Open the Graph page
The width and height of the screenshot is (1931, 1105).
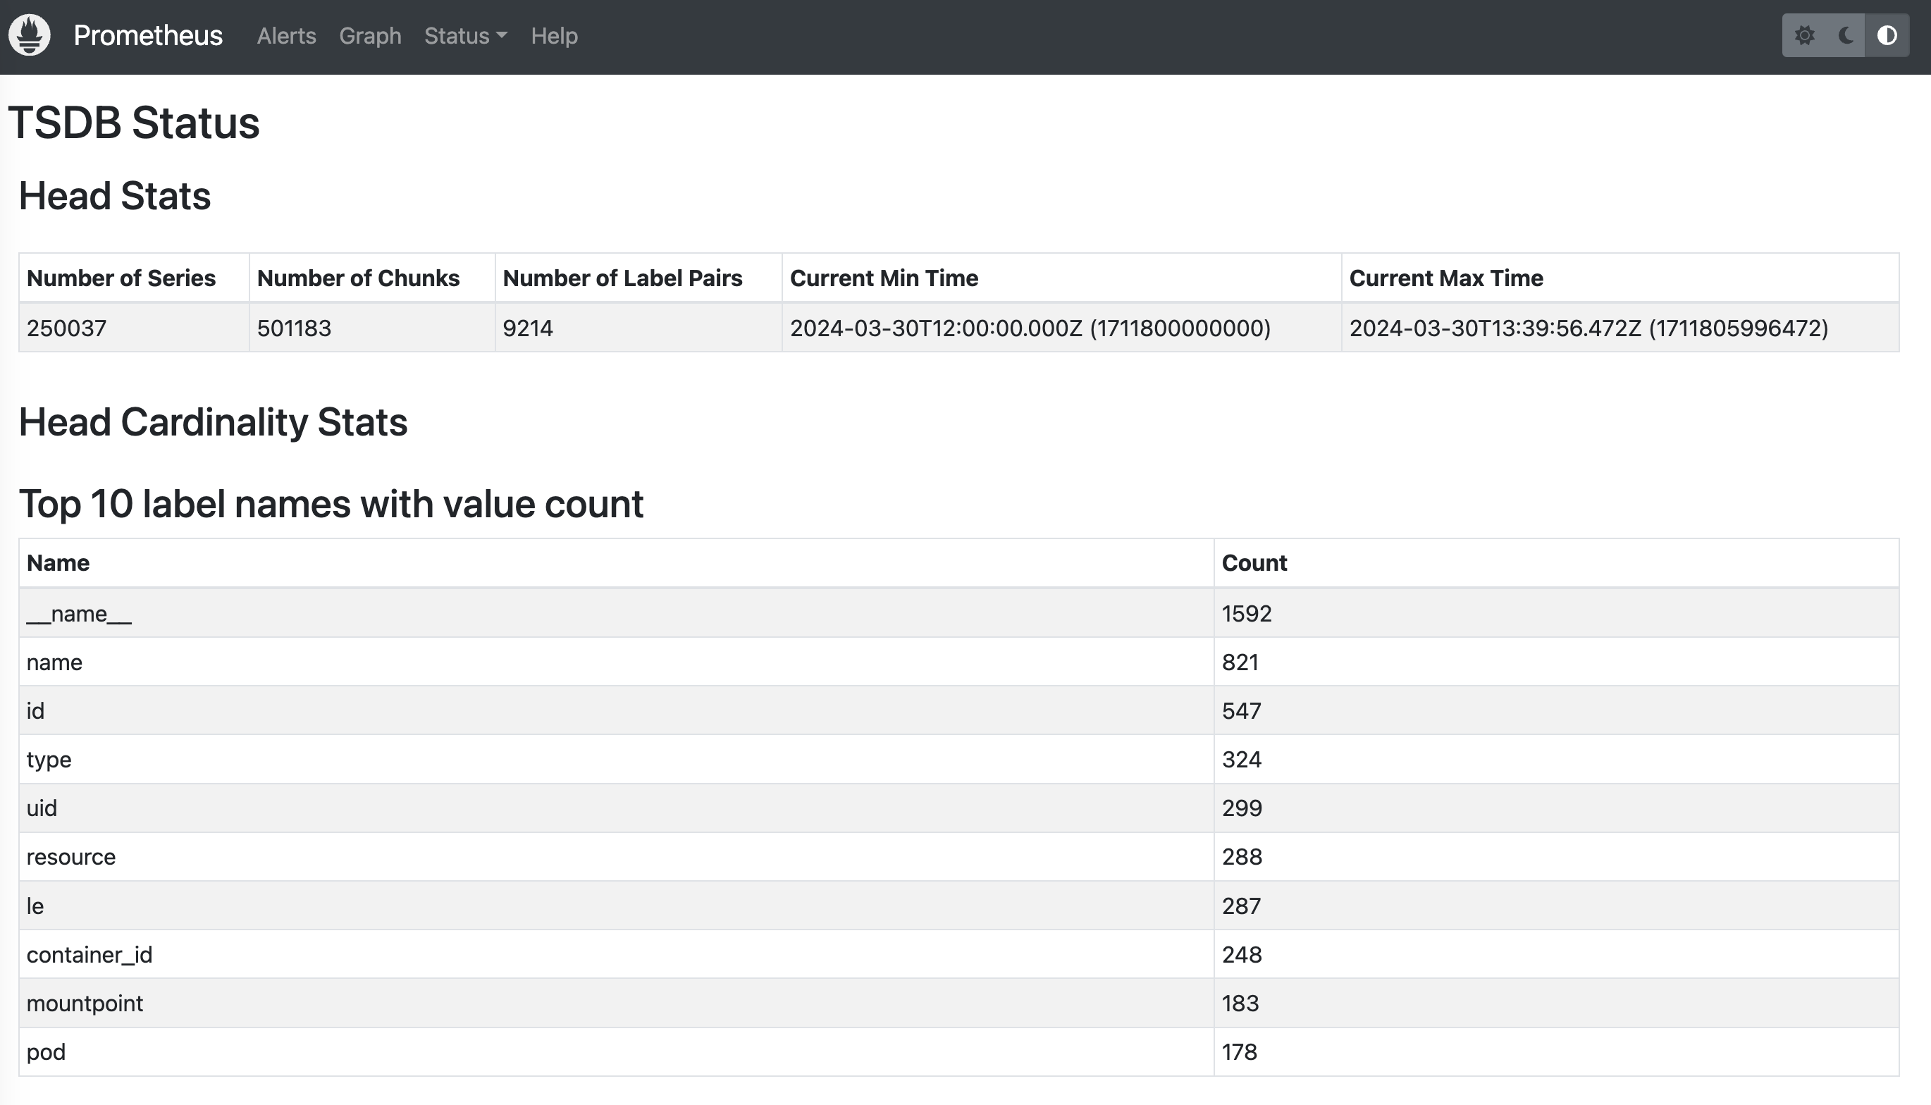point(369,36)
